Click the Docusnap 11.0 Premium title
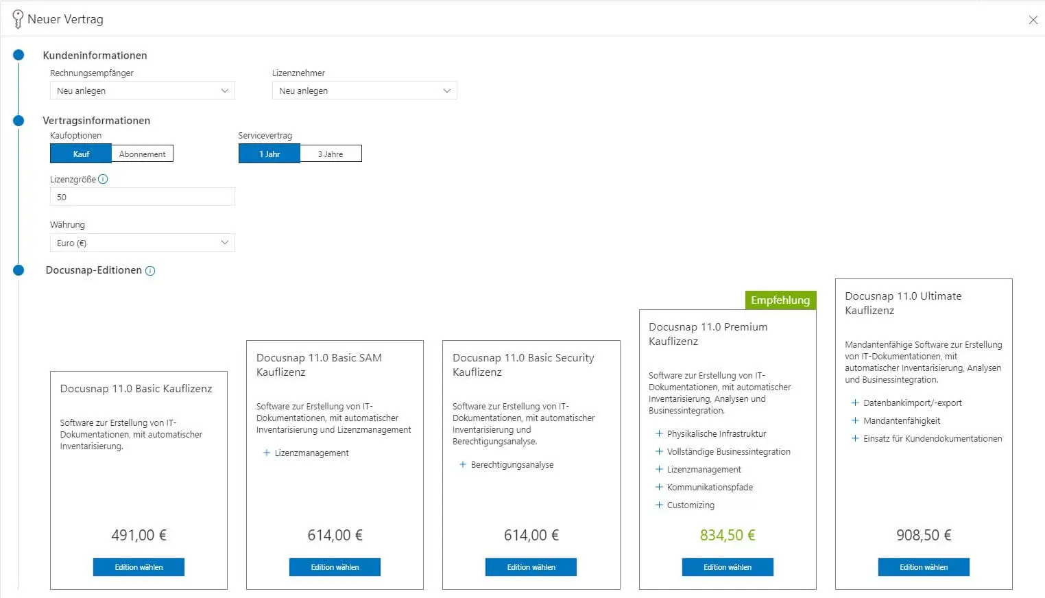This screenshot has height=598, width=1045. pyautogui.click(x=708, y=334)
